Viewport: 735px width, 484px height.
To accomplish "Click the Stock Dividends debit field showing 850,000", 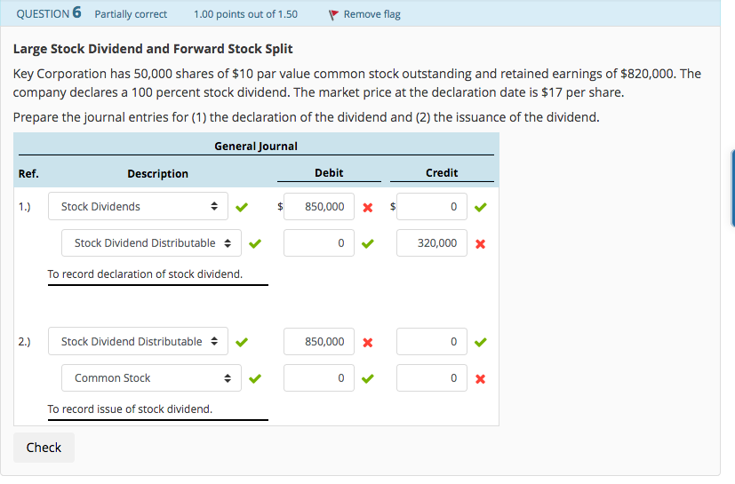I will 319,206.
